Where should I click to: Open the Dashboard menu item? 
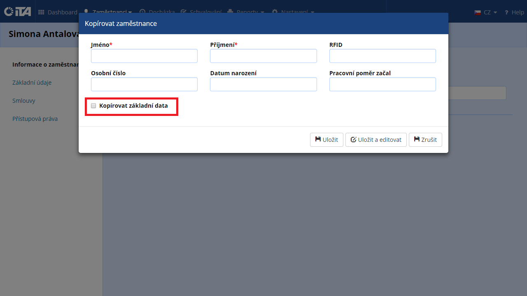click(62, 12)
